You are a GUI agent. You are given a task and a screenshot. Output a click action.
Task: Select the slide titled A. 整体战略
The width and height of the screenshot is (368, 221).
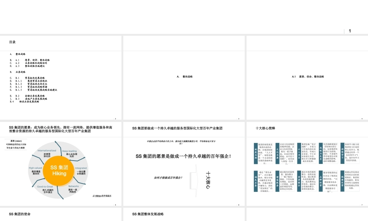tap(184, 78)
